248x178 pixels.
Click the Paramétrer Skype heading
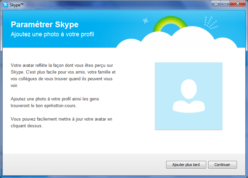click(x=44, y=25)
